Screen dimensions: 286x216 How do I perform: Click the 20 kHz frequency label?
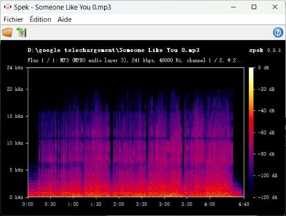pyautogui.click(x=15, y=89)
